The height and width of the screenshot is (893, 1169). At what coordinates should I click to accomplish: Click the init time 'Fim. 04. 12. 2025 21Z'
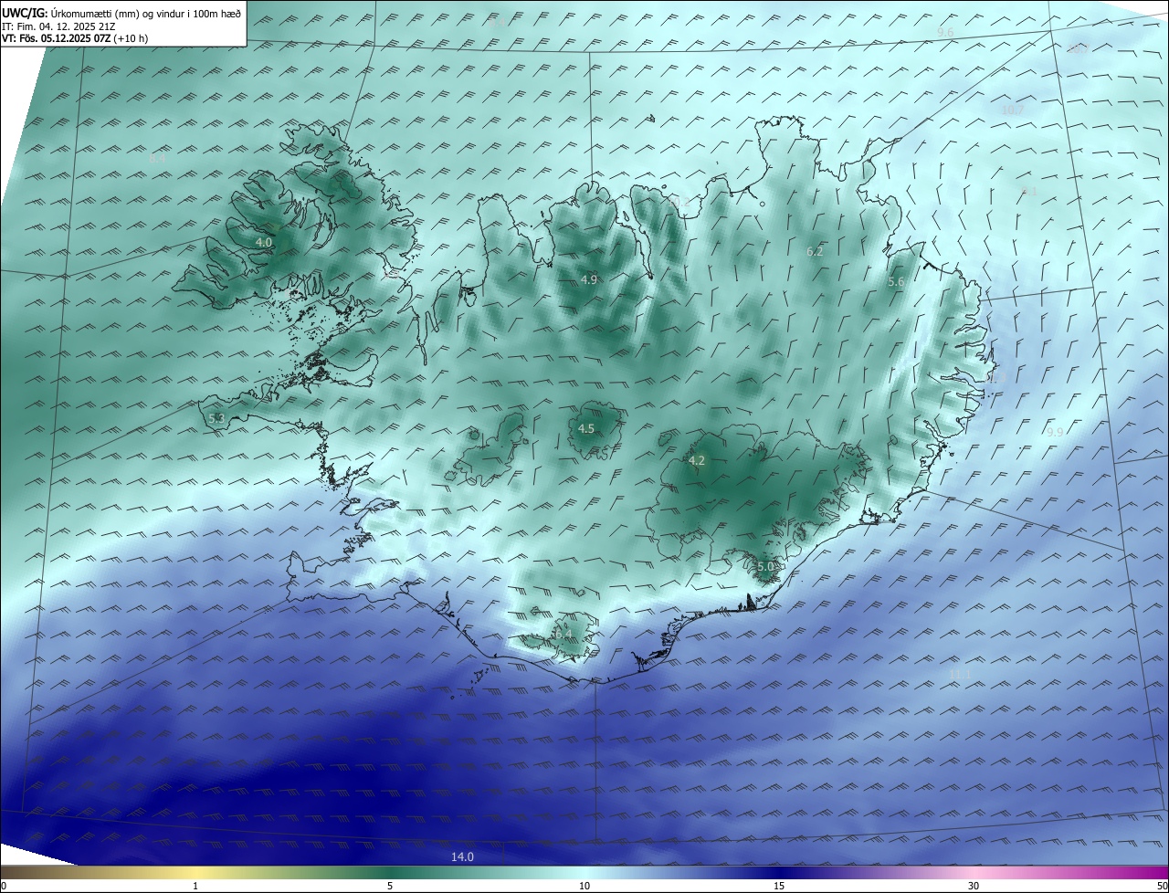pyautogui.click(x=65, y=26)
